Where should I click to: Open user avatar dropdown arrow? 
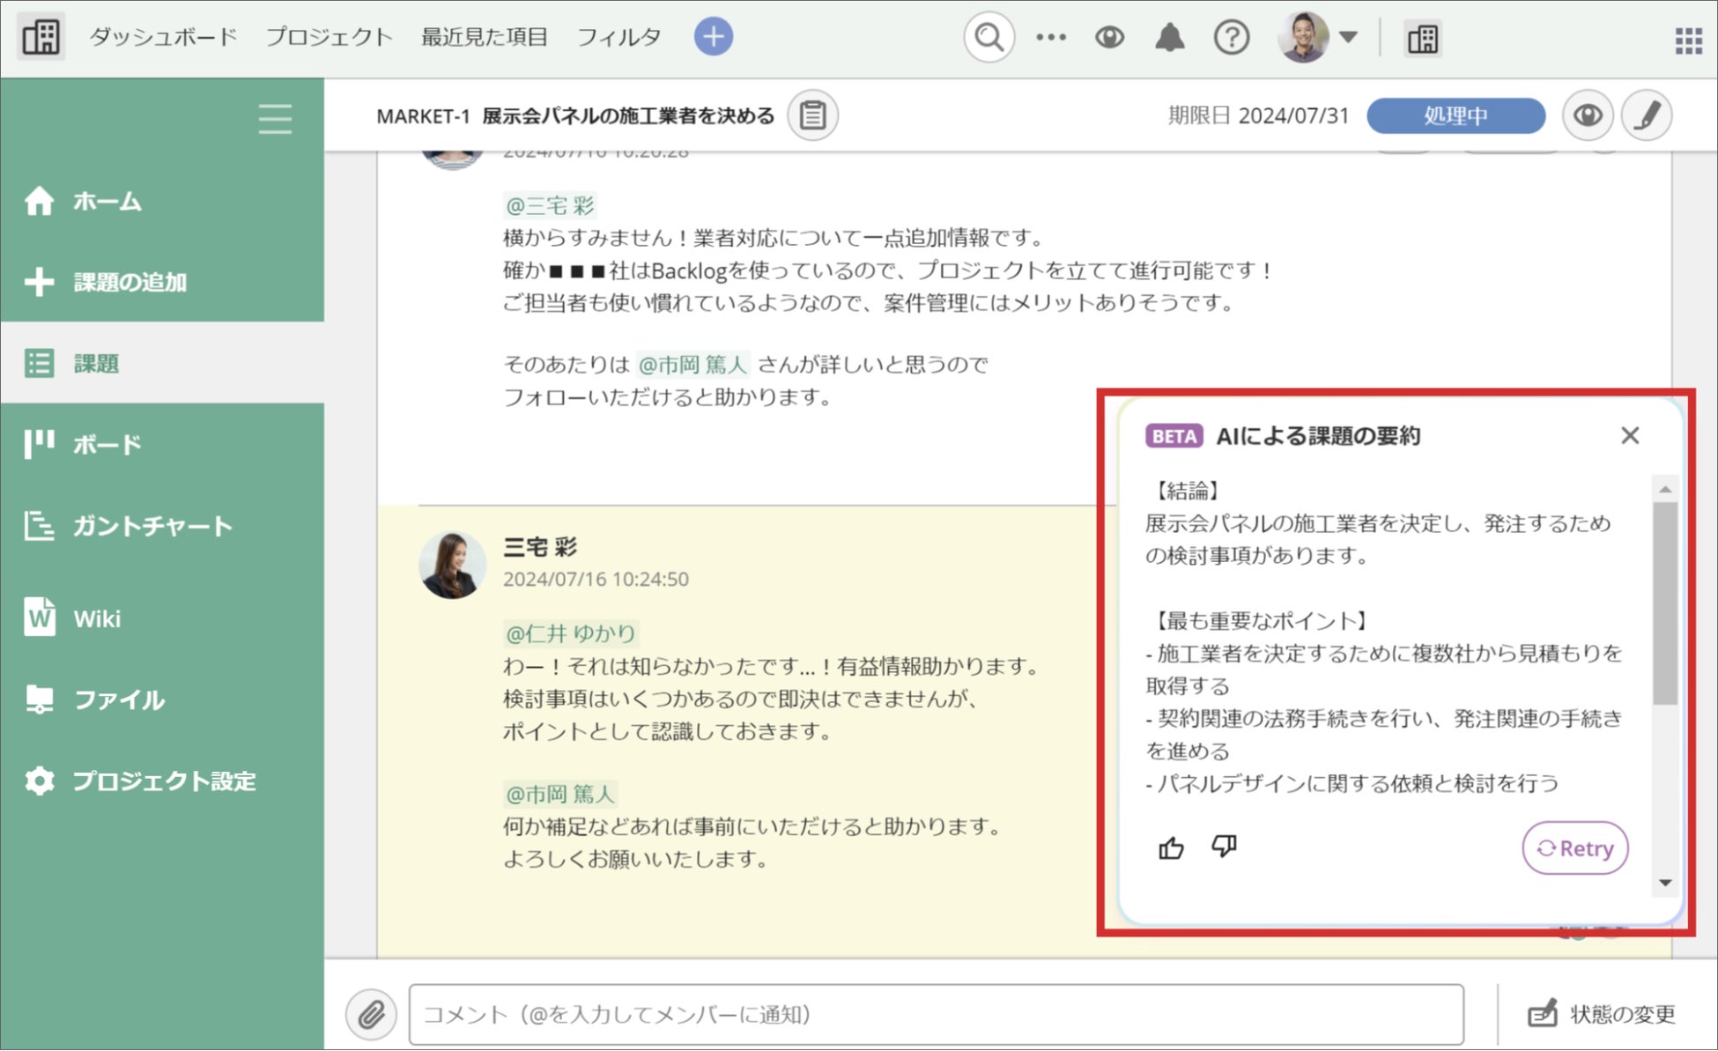1348,37
